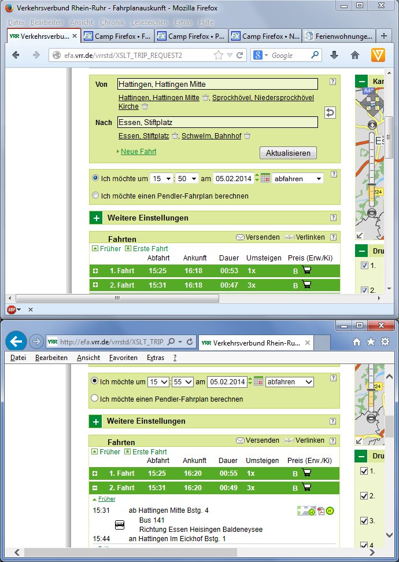Screen dimensions: 399x562
Task: Toggle print checkbox 1. in IE sidebar
Action: [364, 471]
